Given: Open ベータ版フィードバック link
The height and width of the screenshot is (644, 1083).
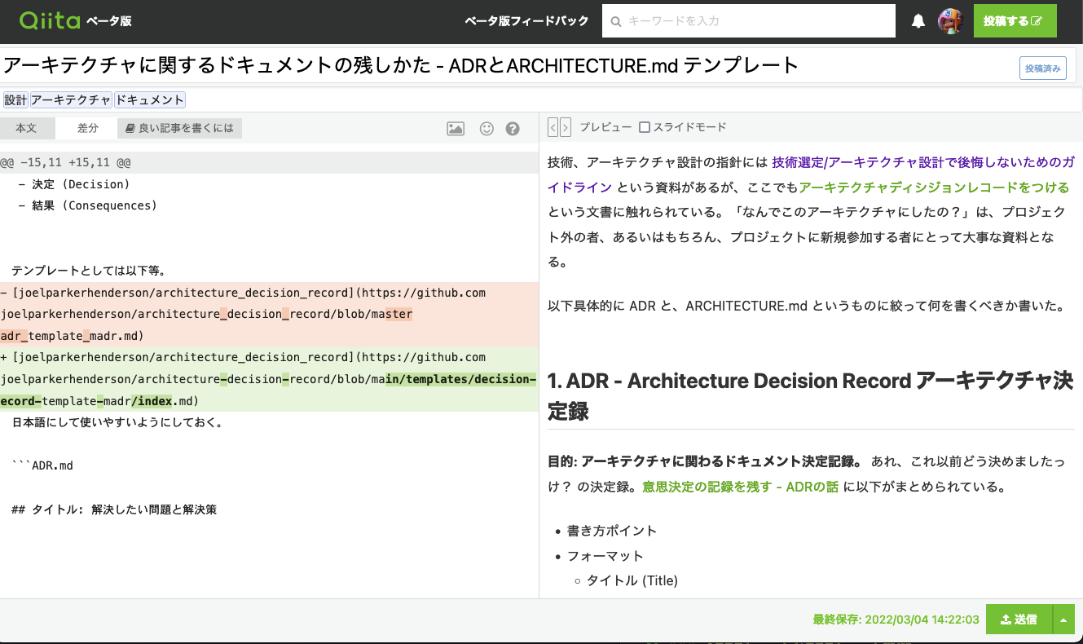Looking at the screenshot, I should click(x=526, y=21).
